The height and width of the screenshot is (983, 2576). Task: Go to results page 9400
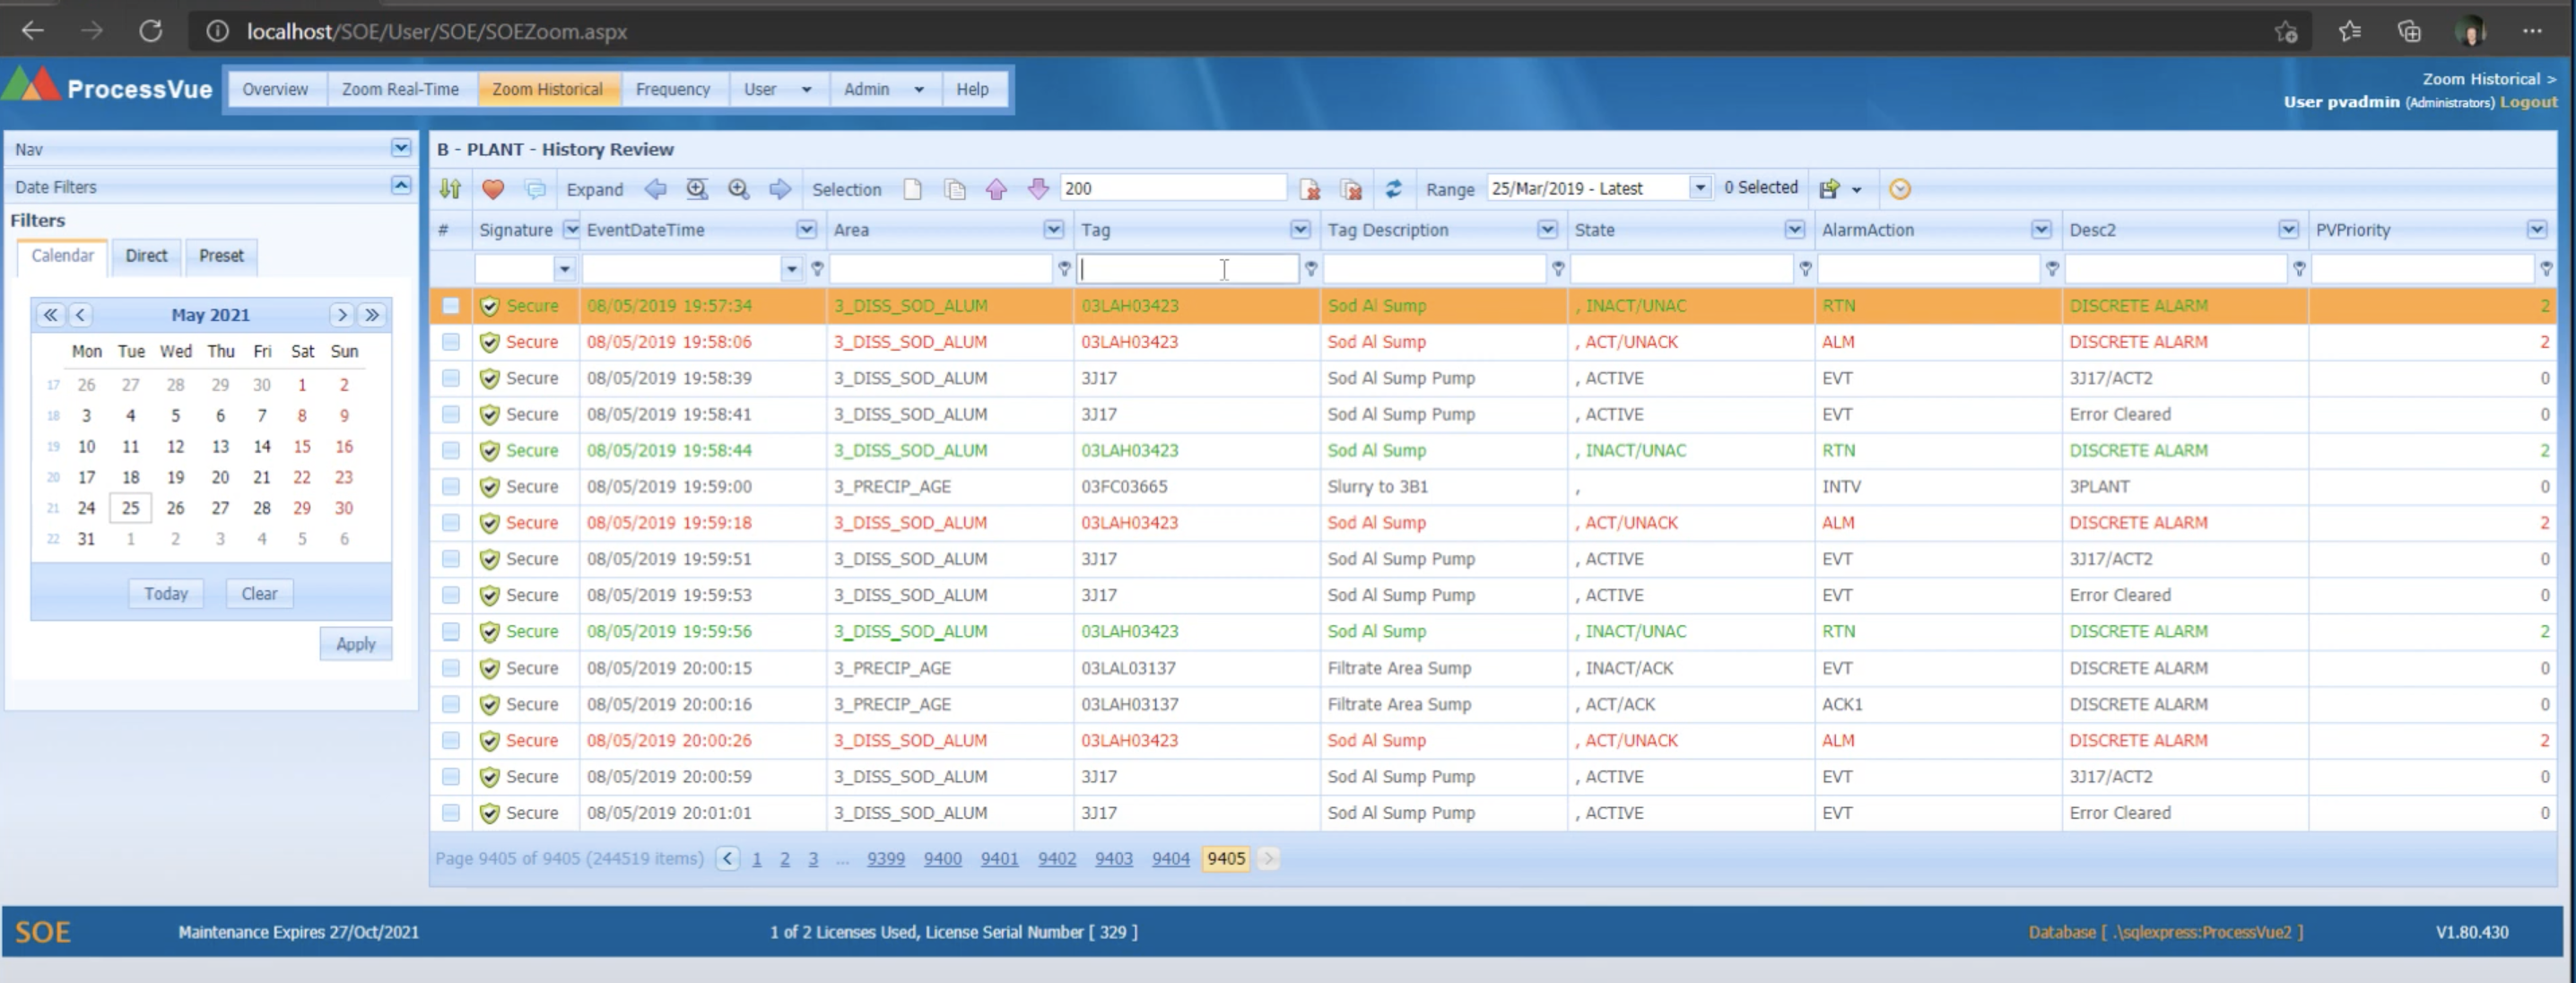[x=942, y=859]
